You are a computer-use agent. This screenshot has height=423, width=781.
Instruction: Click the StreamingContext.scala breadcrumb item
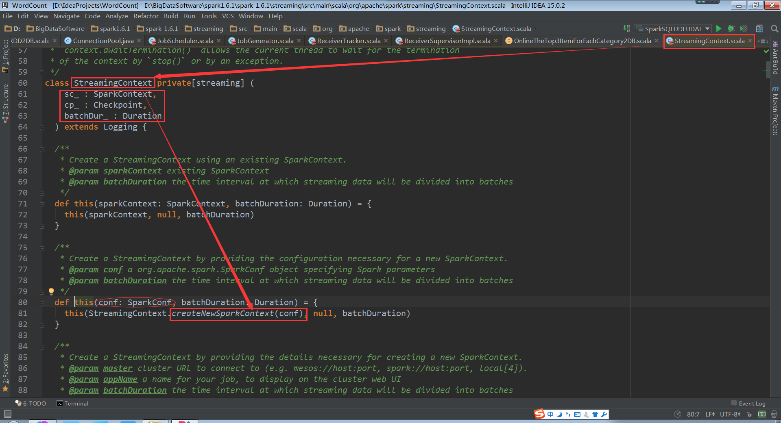pos(492,28)
